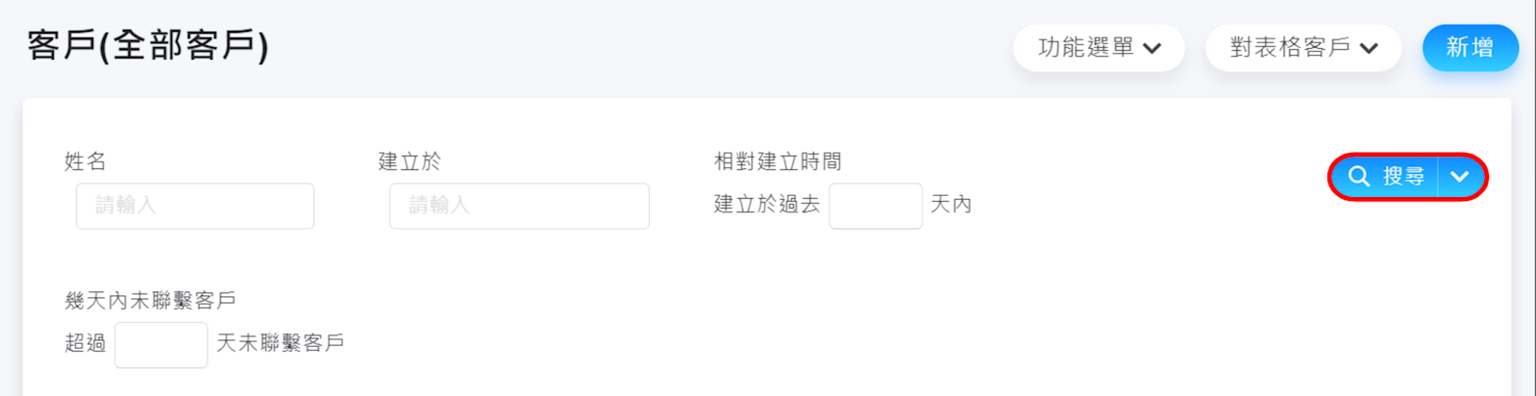The width and height of the screenshot is (1536, 396).
Task: Open the 功能選單 menu
Action: coord(1087,47)
